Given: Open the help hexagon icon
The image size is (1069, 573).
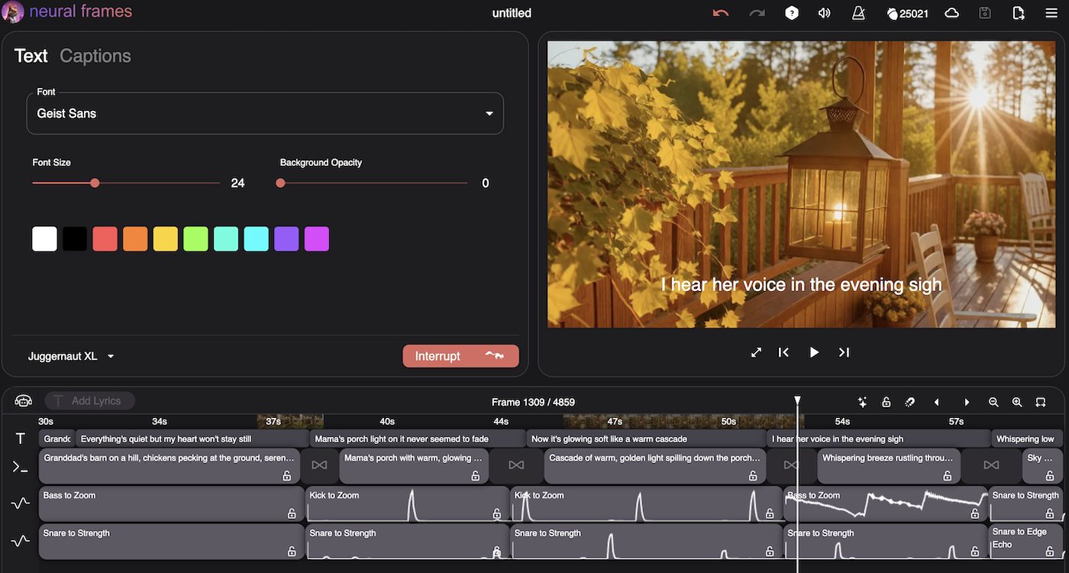Looking at the screenshot, I should point(792,13).
